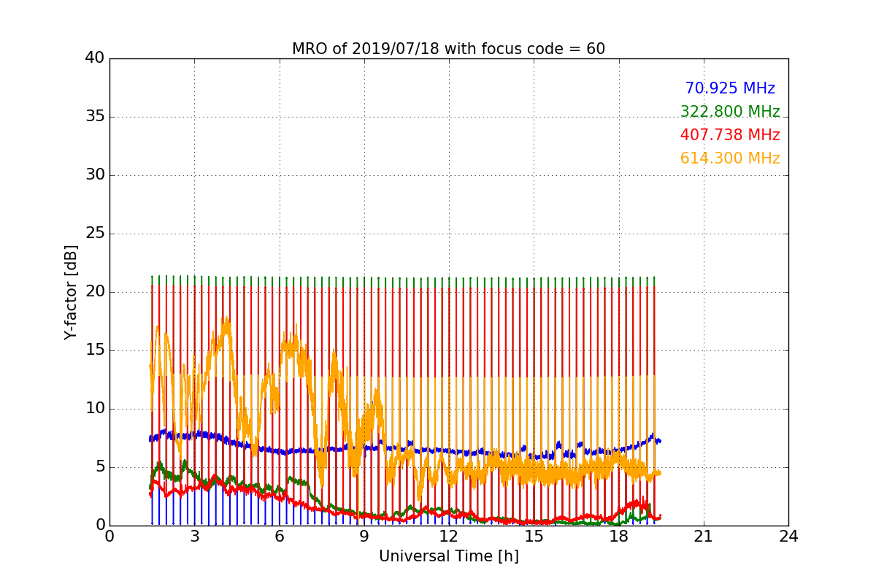Click the x-axis tick label 6
Screen dimensions: 876x584
pyautogui.click(x=280, y=536)
